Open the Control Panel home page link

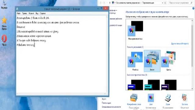113,12
